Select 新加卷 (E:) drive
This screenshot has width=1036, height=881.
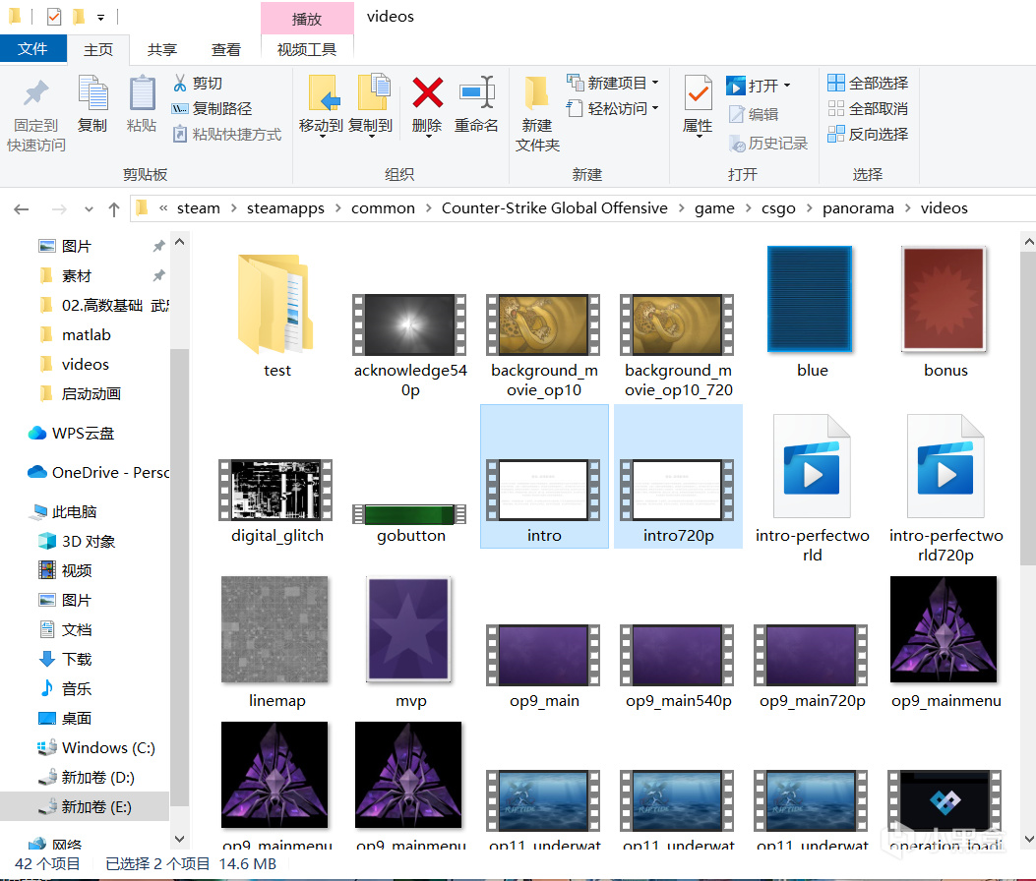pos(85,806)
